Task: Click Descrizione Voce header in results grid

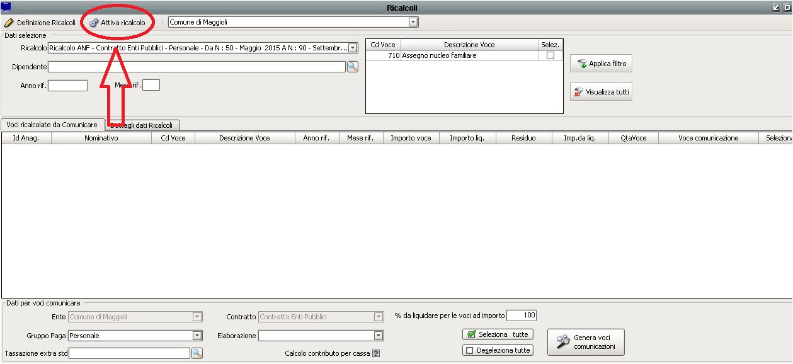Action: [244, 138]
